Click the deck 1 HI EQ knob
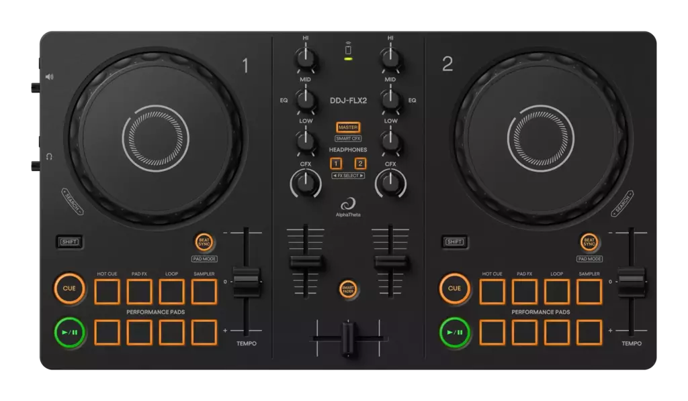Screen dimensions: 688x401 point(306,59)
